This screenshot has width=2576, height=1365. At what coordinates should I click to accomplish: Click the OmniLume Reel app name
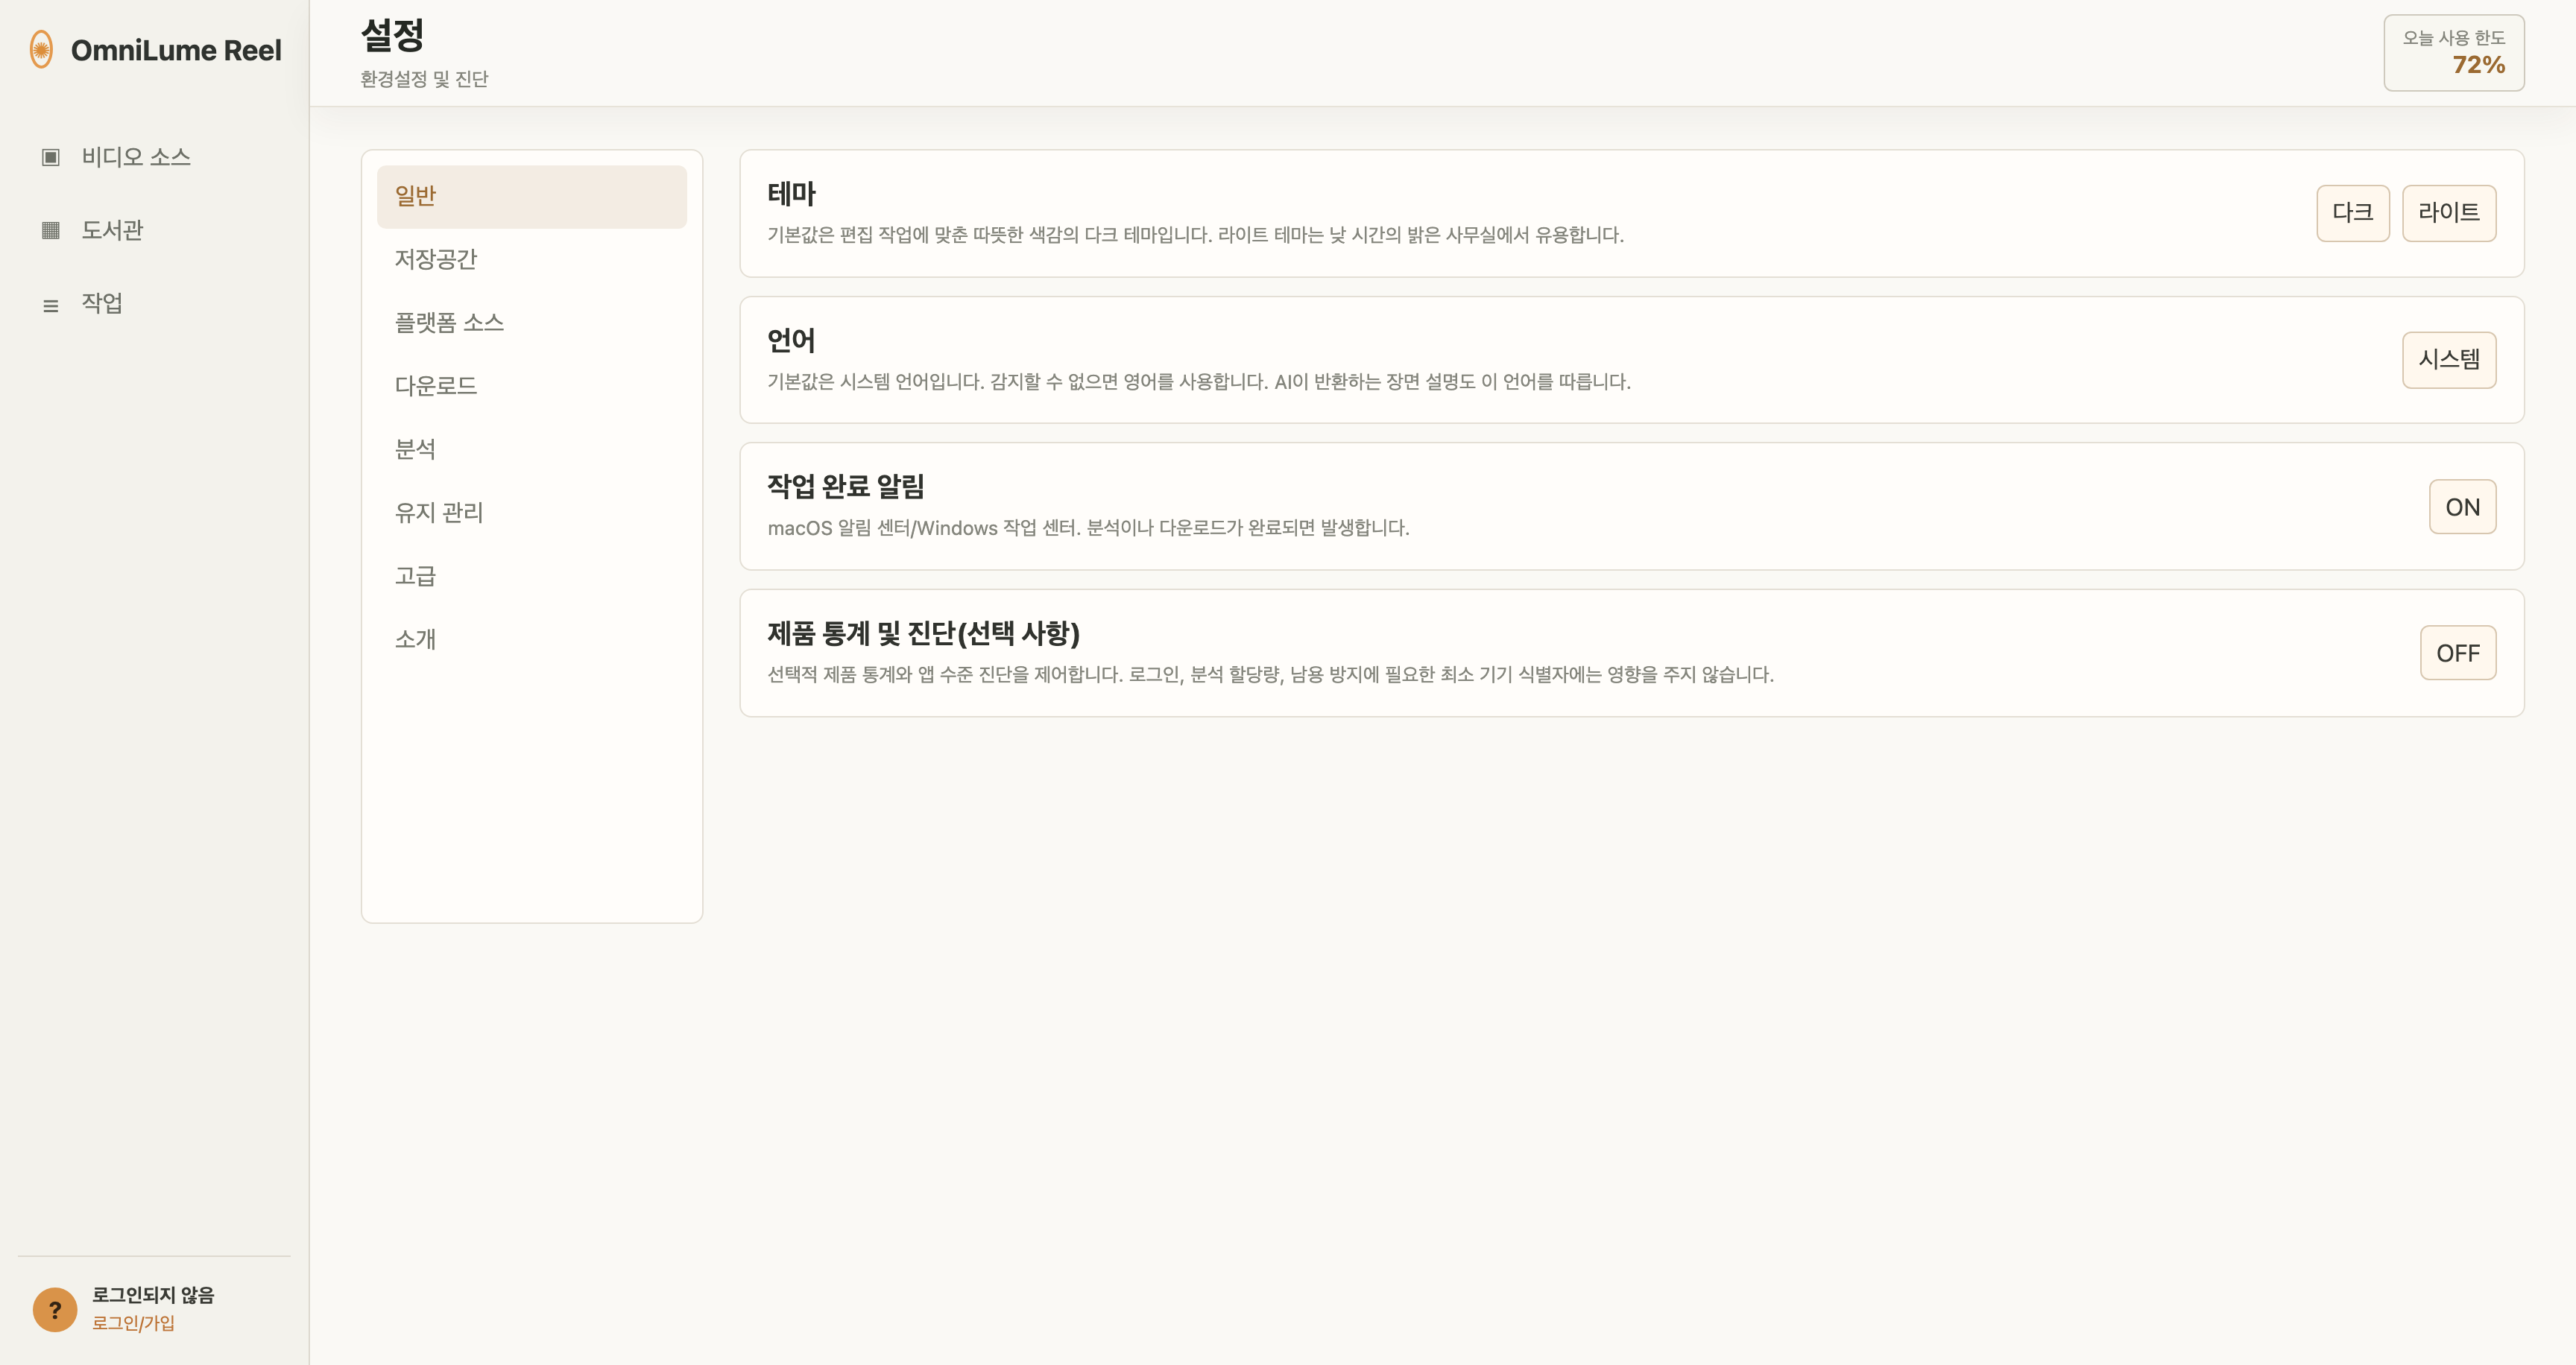pos(176,50)
